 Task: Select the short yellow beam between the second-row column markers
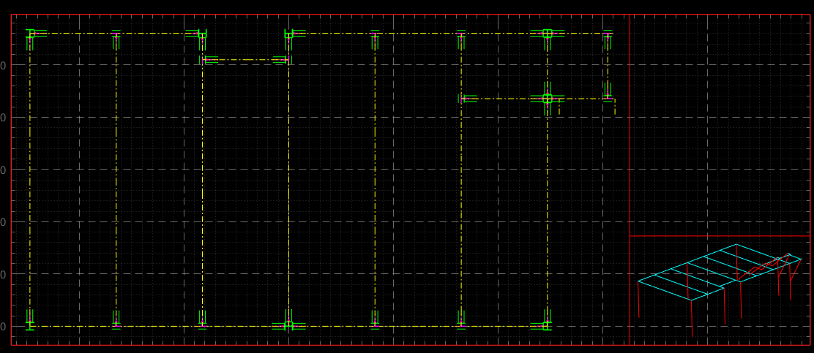245,60
